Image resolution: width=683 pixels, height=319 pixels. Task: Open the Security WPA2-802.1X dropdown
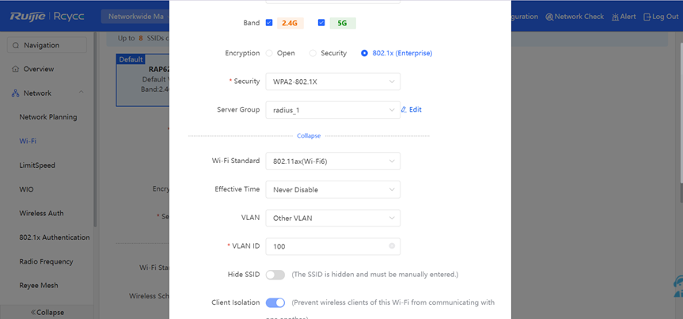[332, 82]
